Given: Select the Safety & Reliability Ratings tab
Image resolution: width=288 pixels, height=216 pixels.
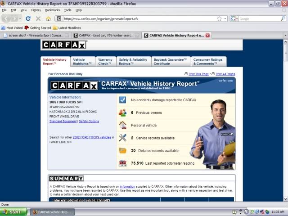Looking at the screenshot, I should tap(134, 62).
